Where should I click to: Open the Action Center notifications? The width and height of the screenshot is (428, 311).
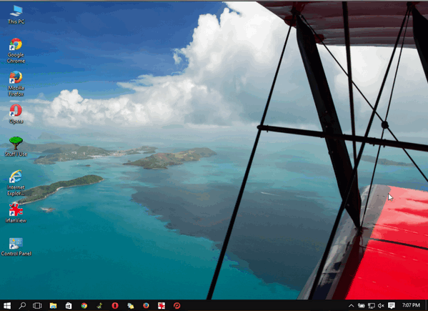pyautogui.click(x=392, y=305)
